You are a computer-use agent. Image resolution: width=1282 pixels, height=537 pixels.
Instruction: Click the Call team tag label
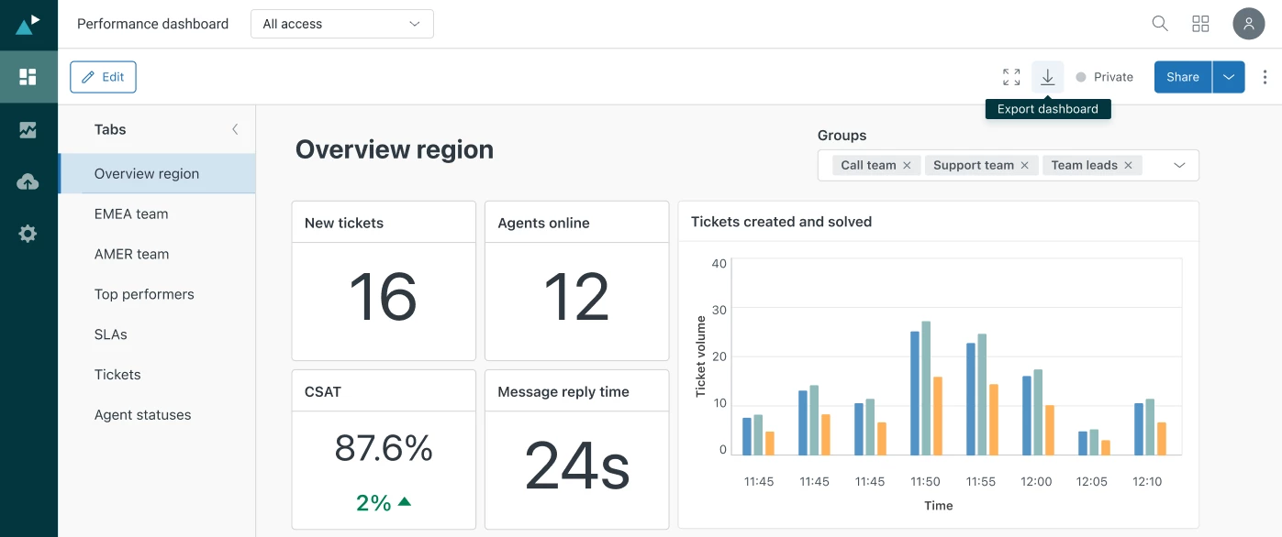click(868, 166)
